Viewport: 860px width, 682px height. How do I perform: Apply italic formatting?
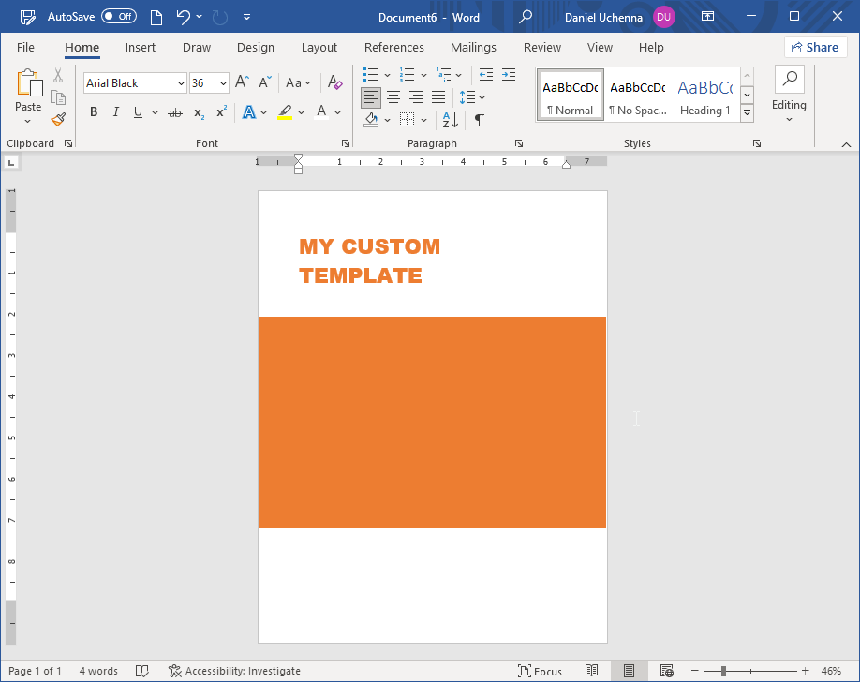click(114, 112)
